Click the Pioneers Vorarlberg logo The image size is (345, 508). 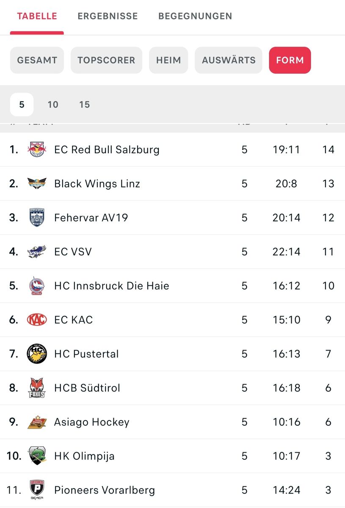[x=37, y=490]
